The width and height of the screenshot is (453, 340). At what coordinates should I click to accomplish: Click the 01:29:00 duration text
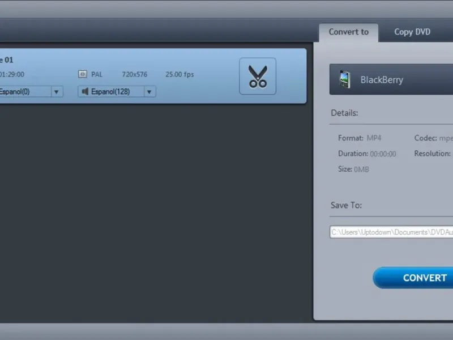click(12, 74)
